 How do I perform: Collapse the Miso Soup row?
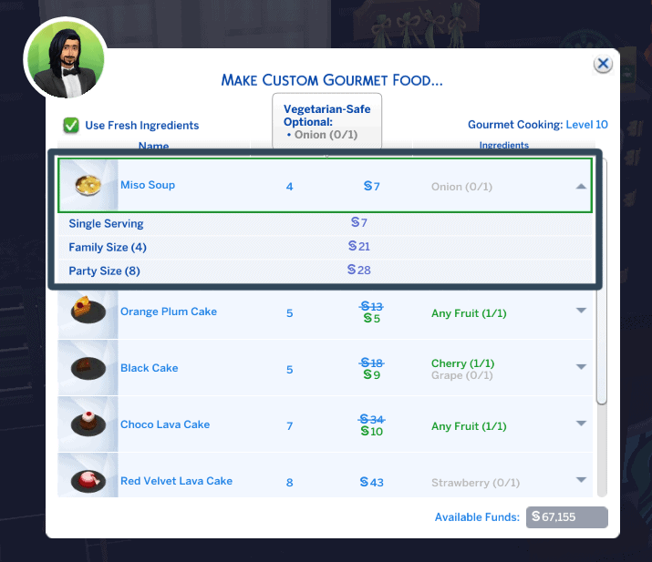581,186
